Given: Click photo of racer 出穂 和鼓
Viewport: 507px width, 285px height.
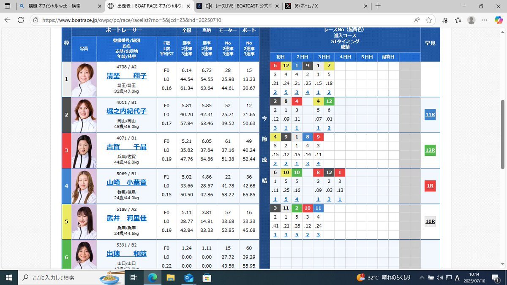Looking at the screenshot, I should (84, 255).
